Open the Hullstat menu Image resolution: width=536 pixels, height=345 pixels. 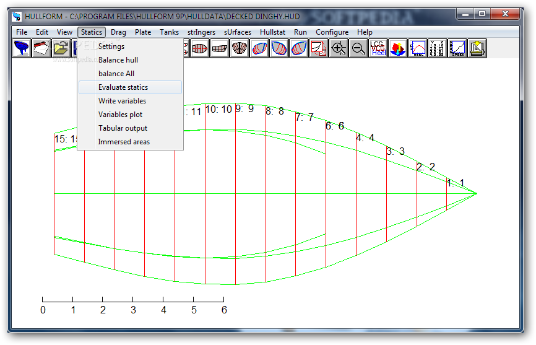click(x=272, y=32)
